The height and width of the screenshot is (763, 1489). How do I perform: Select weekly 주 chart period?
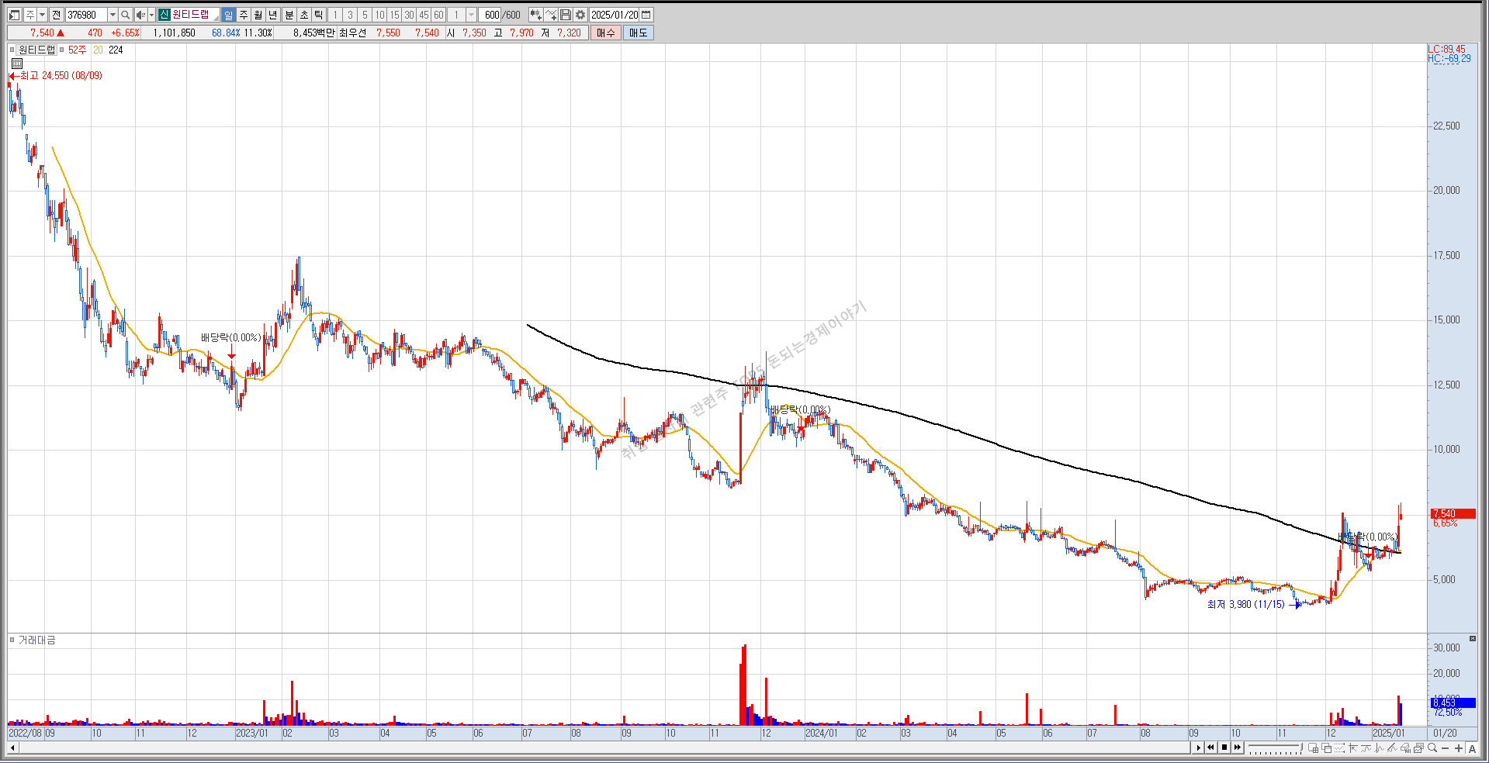click(243, 15)
